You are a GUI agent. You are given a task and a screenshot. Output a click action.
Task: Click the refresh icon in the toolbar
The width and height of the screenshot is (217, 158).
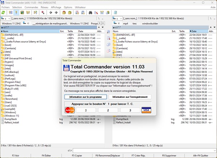click(3, 13)
